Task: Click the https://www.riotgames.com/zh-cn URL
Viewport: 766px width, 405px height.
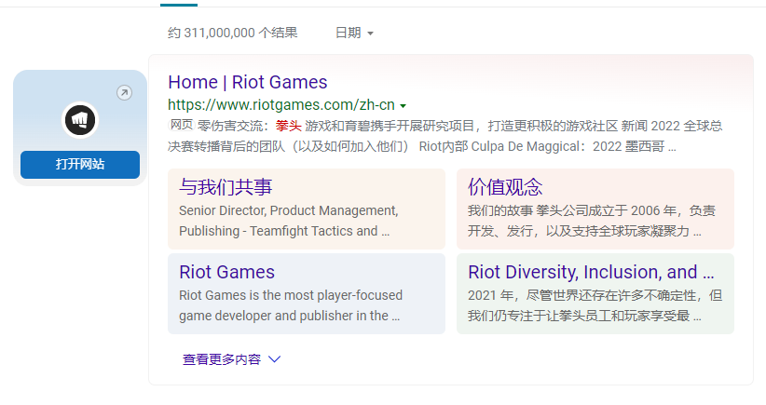Action: [281, 105]
